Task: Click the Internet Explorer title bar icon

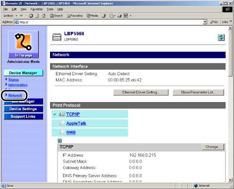Action: (x=3, y=3)
